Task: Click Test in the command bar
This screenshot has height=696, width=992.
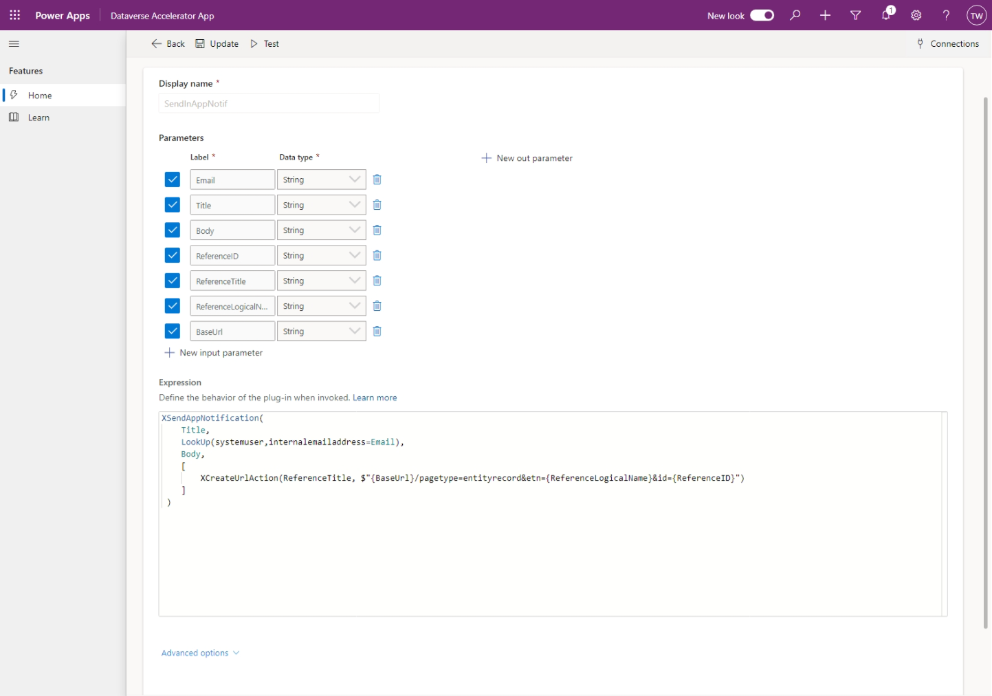Action: click(x=265, y=43)
